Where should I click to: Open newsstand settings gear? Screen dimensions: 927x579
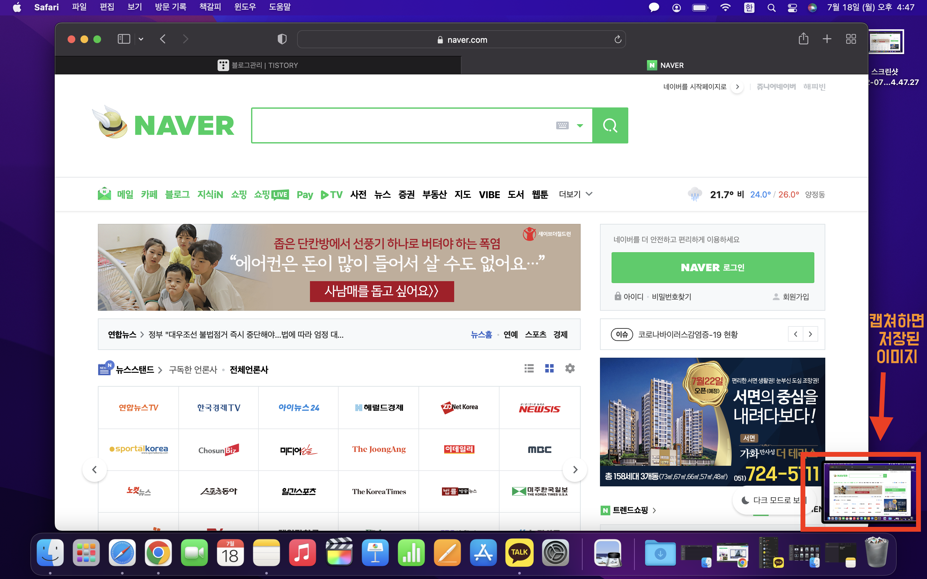click(x=570, y=368)
